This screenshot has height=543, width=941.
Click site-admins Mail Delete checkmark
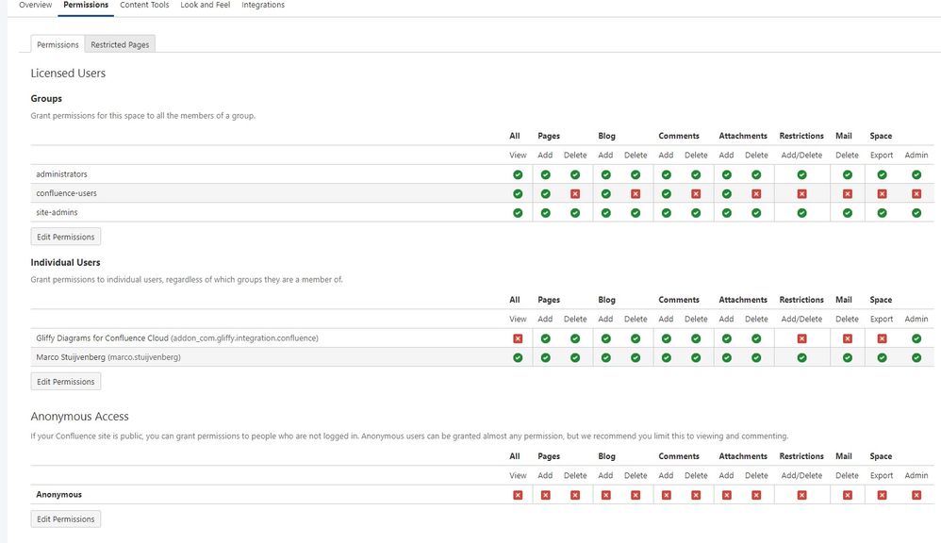coord(848,213)
